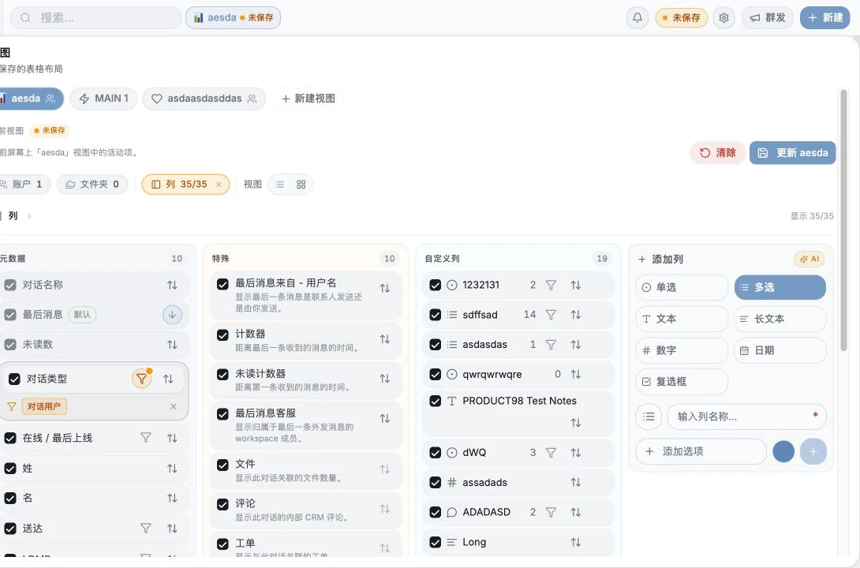The width and height of the screenshot is (860, 568).
Task: Click sort arrows on 文件 row
Action: (385, 469)
